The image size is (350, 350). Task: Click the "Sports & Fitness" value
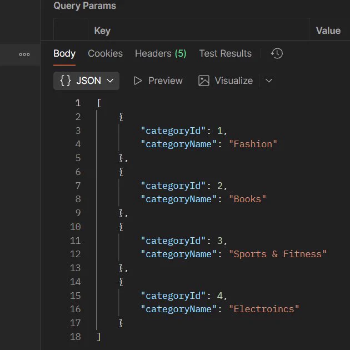(278, 254)
